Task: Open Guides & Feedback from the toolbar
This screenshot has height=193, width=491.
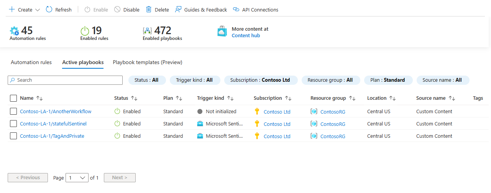Action: [201, 10]
